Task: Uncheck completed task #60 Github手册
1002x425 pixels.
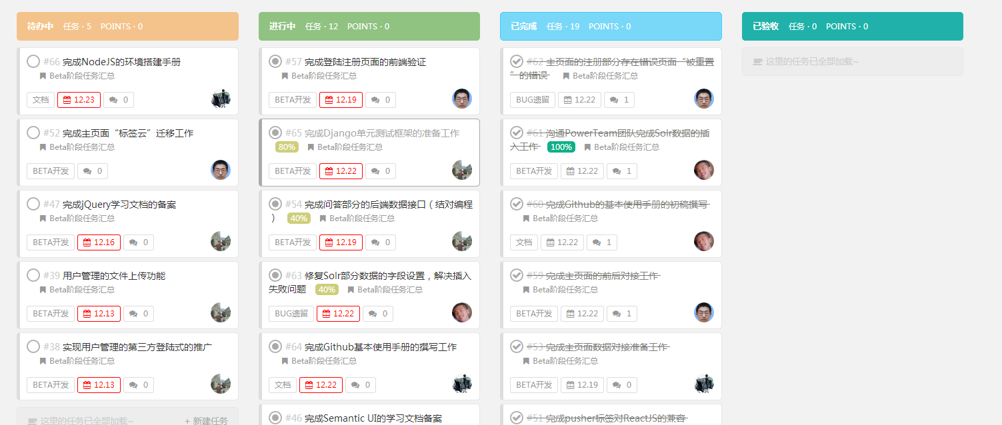Action: (517, 204)
